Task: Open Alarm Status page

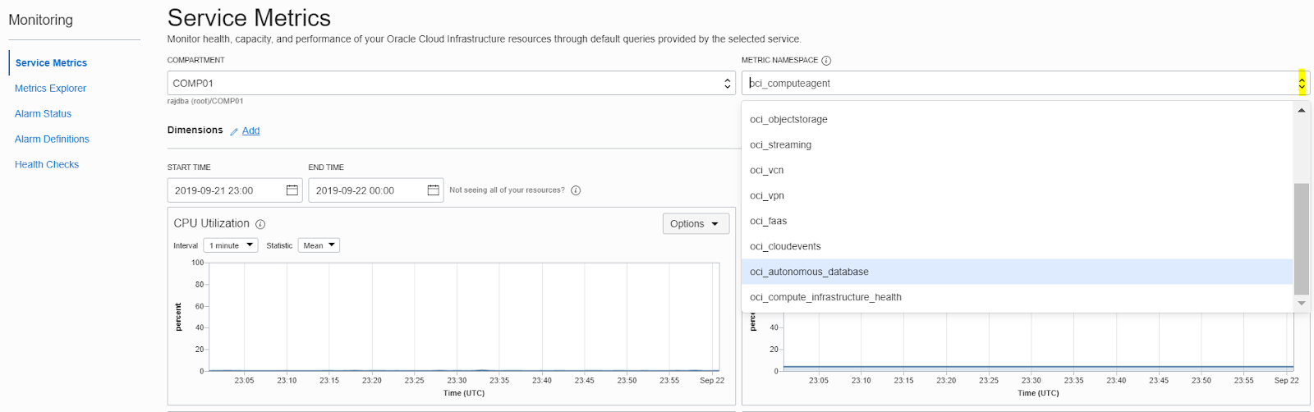Action: [43, 114]
